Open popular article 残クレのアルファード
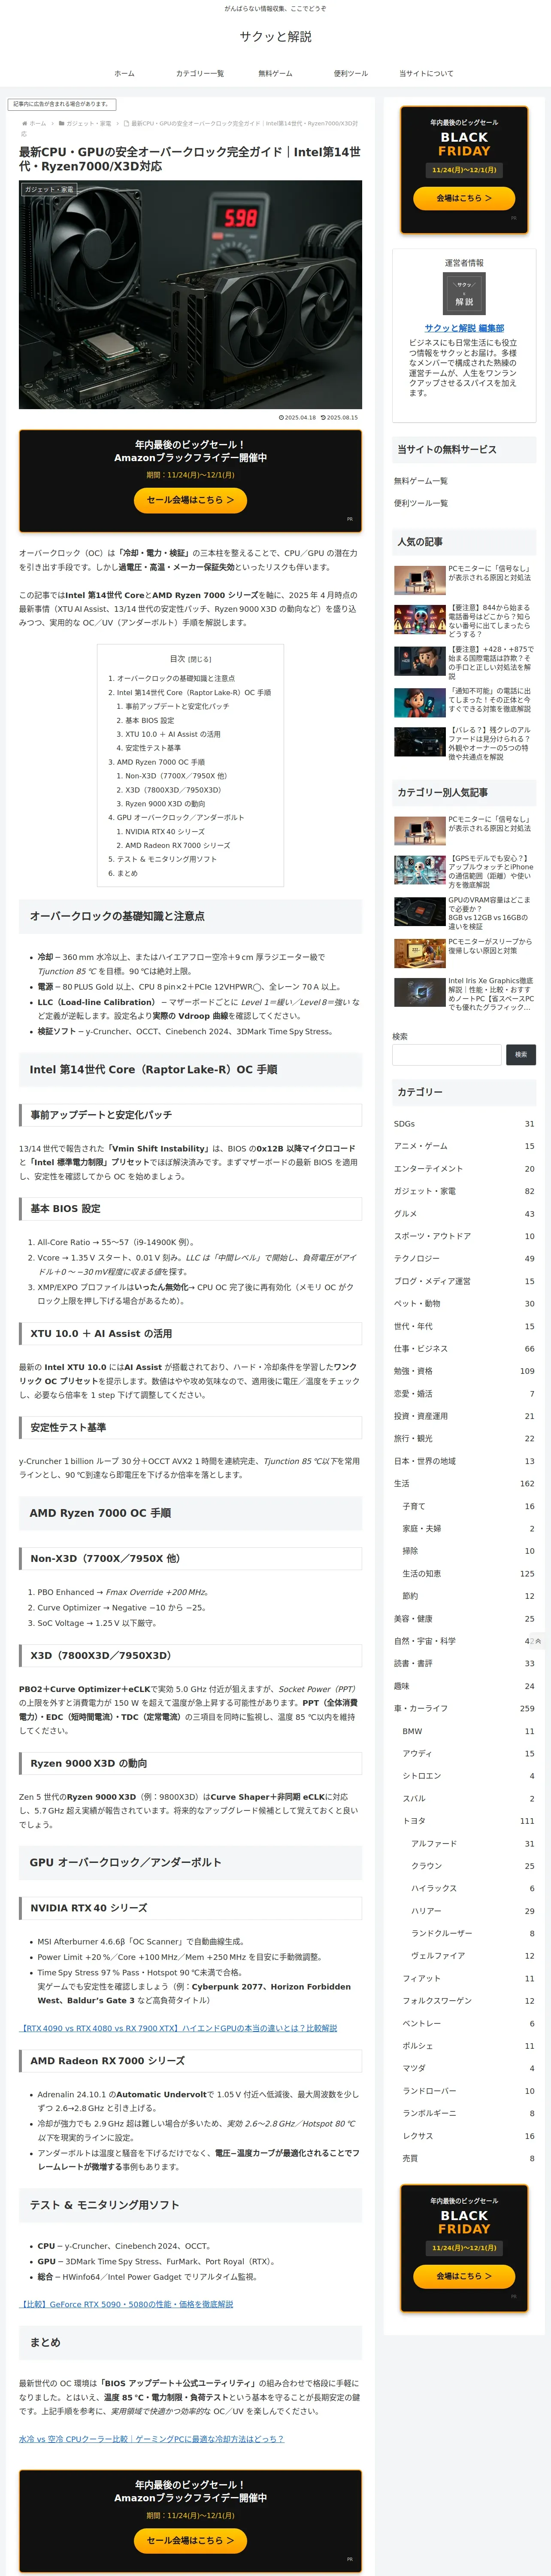The image size is (551, 2576). [464, 743]
